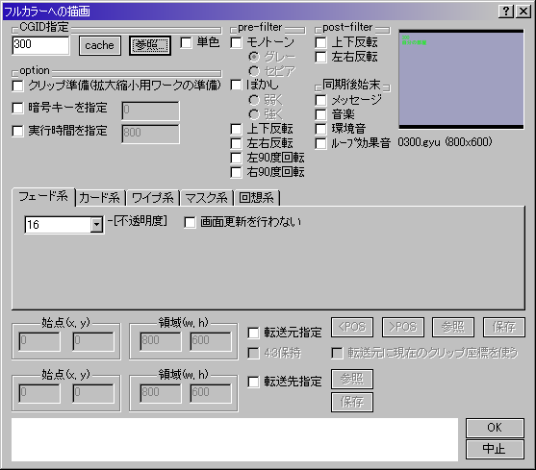The height and width of the screenshot is (470, 536).
Task: Switch to the カード系 tab
Action: 100,198
